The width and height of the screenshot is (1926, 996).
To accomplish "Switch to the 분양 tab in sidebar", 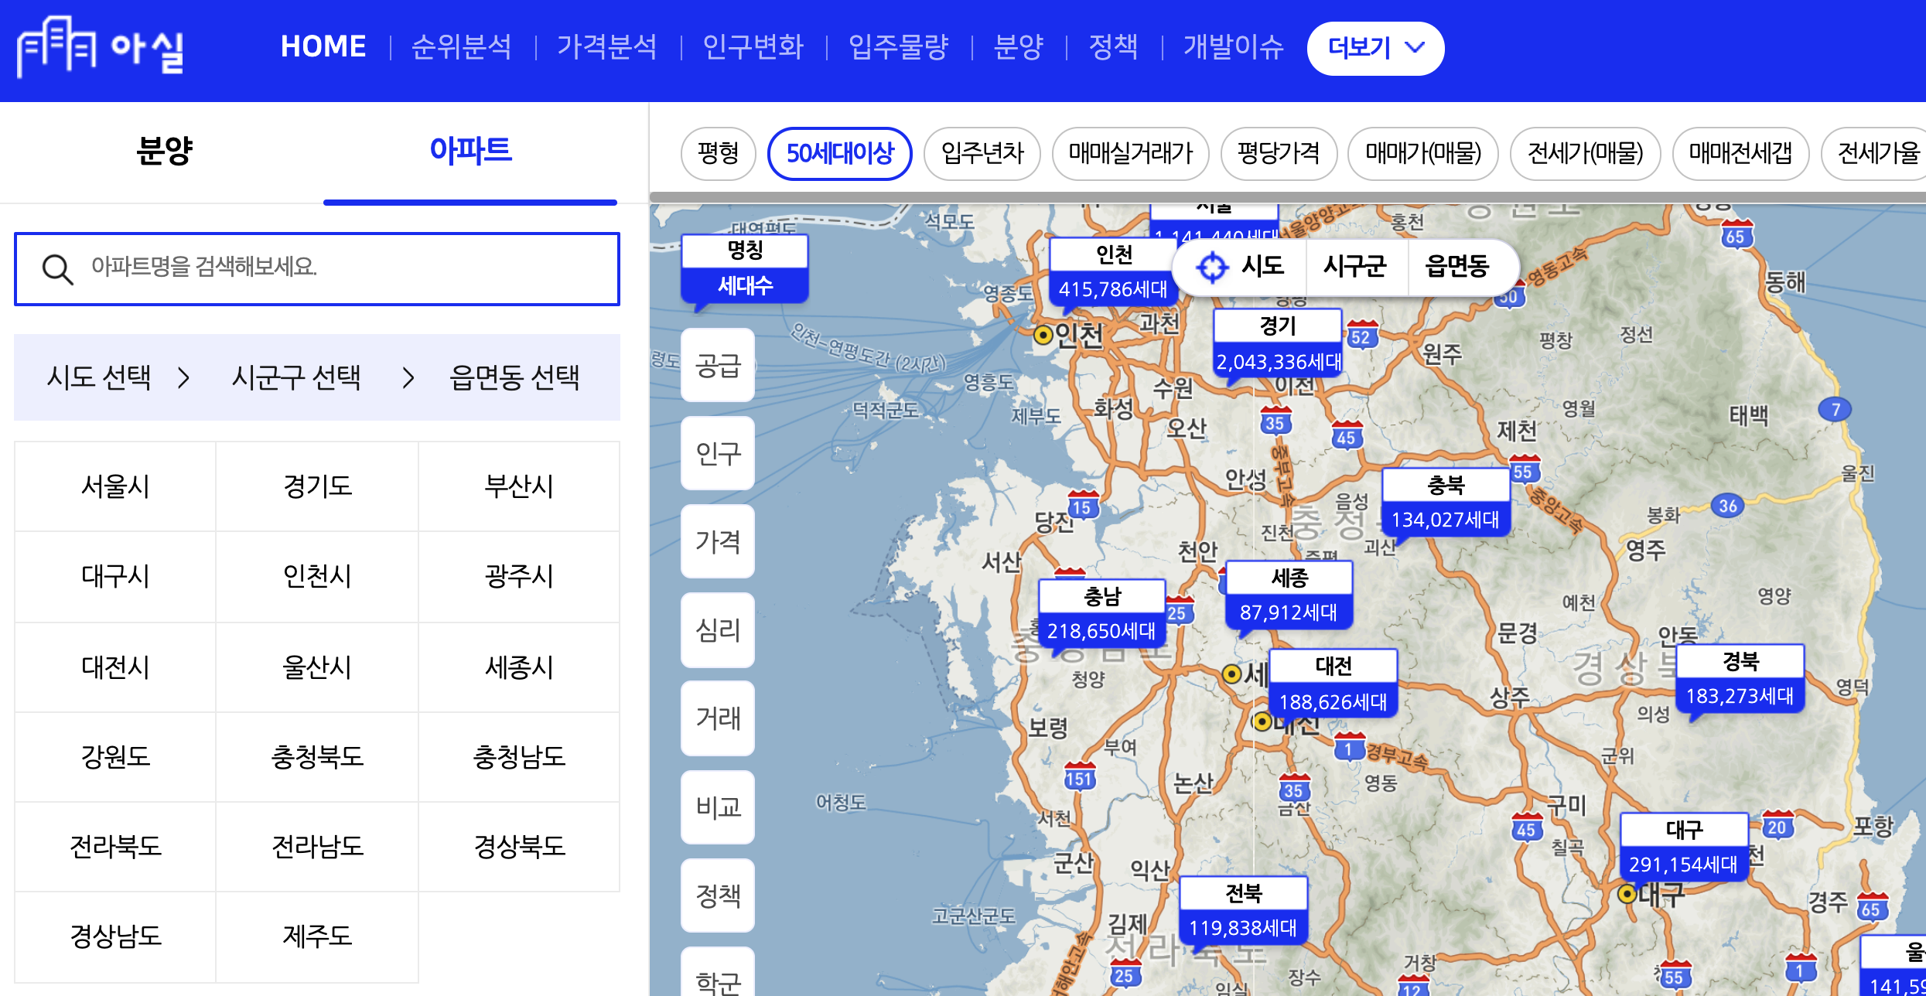I will pyautogui.click(x=163, y=151).
